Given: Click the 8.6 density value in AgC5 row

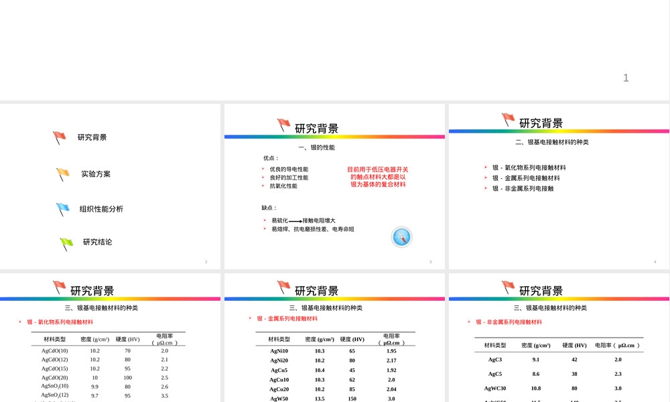Looking at the screenshot, I should (x=536, y=375).
